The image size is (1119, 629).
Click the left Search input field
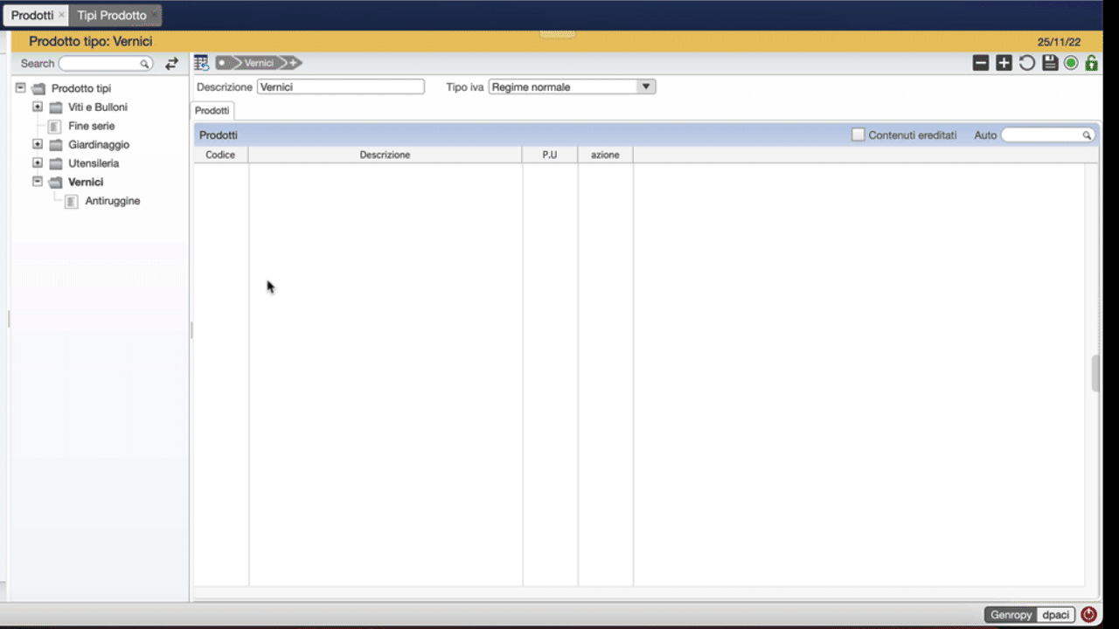(x=105, y=64)
